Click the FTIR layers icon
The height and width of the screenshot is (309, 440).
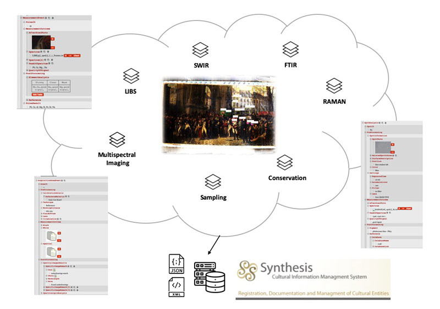290,49
